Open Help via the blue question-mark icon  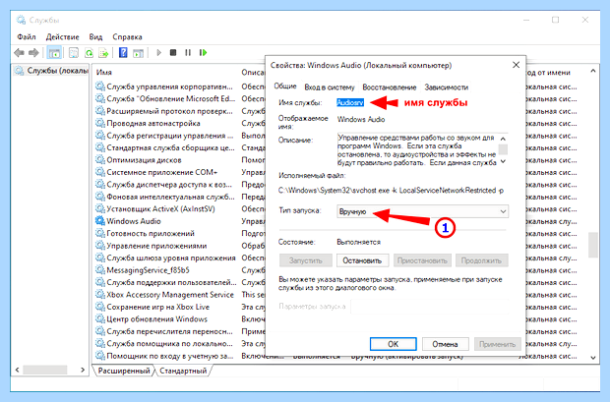pos(123,52)
